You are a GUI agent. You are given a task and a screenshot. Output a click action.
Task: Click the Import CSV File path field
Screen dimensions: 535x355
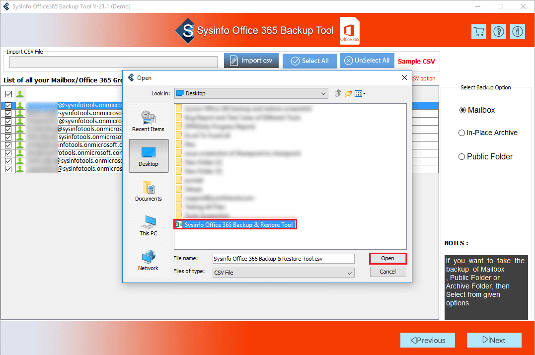click(x=113, y=62)
